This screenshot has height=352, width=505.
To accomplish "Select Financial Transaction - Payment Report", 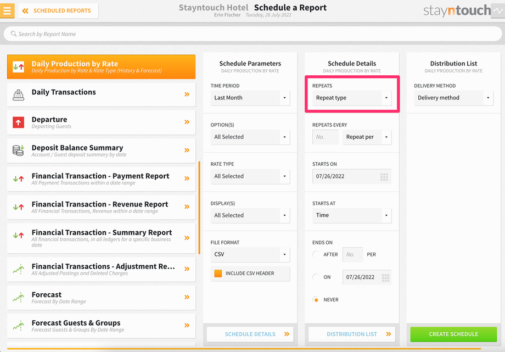I will point(101,178).
